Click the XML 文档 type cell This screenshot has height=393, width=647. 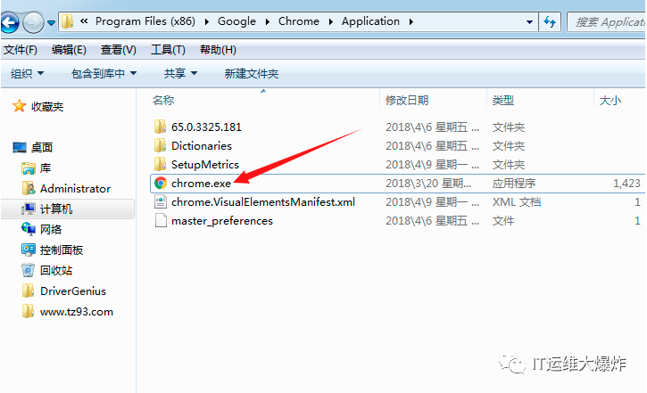tap(517, 202)
